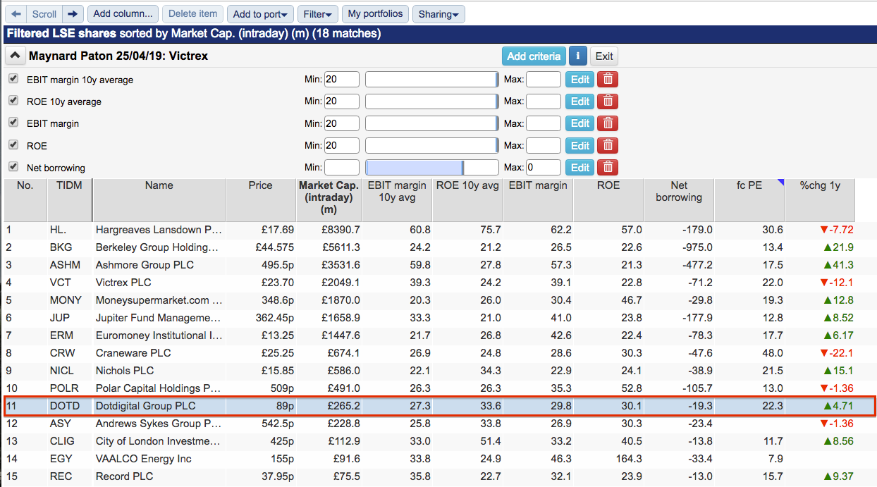
Task: Delete the Net borrowing criterion
Action: point(608,168)
